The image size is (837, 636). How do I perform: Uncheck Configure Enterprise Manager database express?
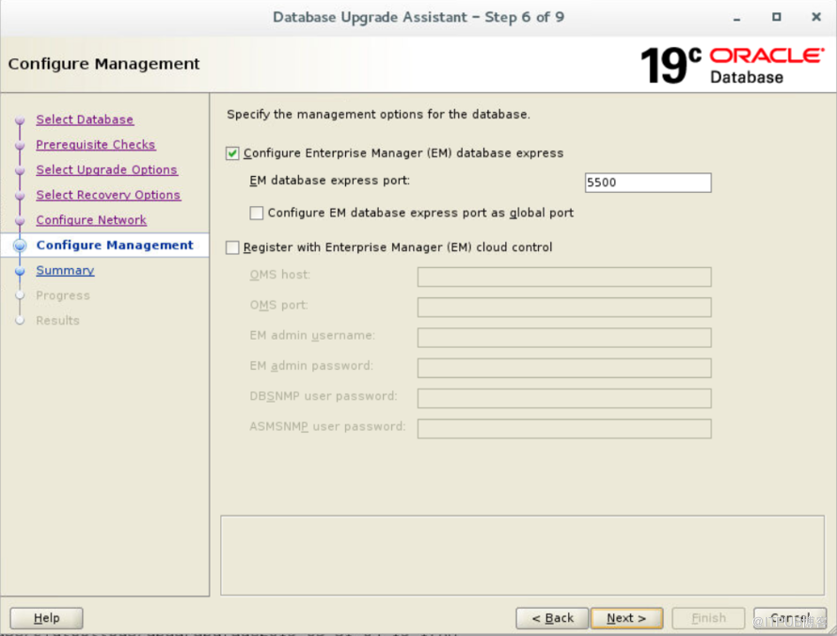[233, 153]
